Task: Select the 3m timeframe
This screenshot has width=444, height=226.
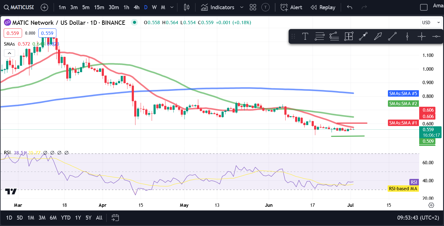Action: coord(74,7)
